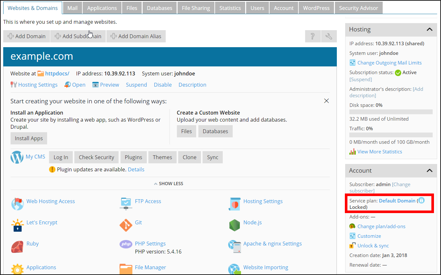Click the Suspend link under example.com

click(x=136, y=85)
